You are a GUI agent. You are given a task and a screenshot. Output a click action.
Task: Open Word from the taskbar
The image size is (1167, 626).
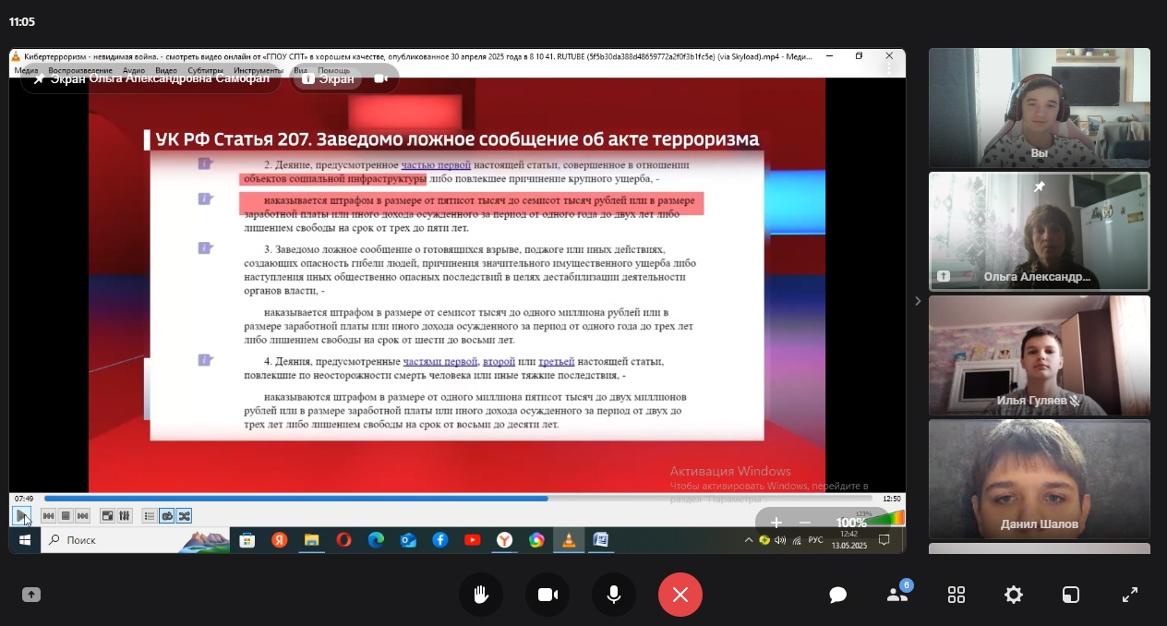tap(601, 540)
